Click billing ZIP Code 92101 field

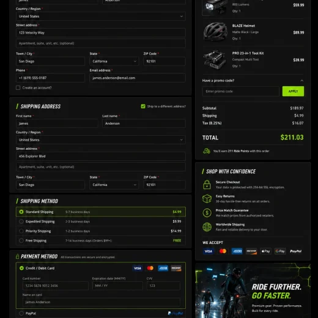pyautogui.click(x=165, y=61)
